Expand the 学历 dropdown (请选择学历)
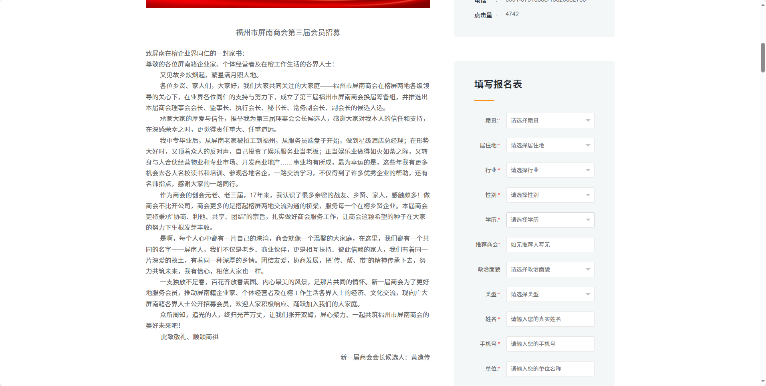This screenshot has height=386, width=766. [x=550, y=220]
